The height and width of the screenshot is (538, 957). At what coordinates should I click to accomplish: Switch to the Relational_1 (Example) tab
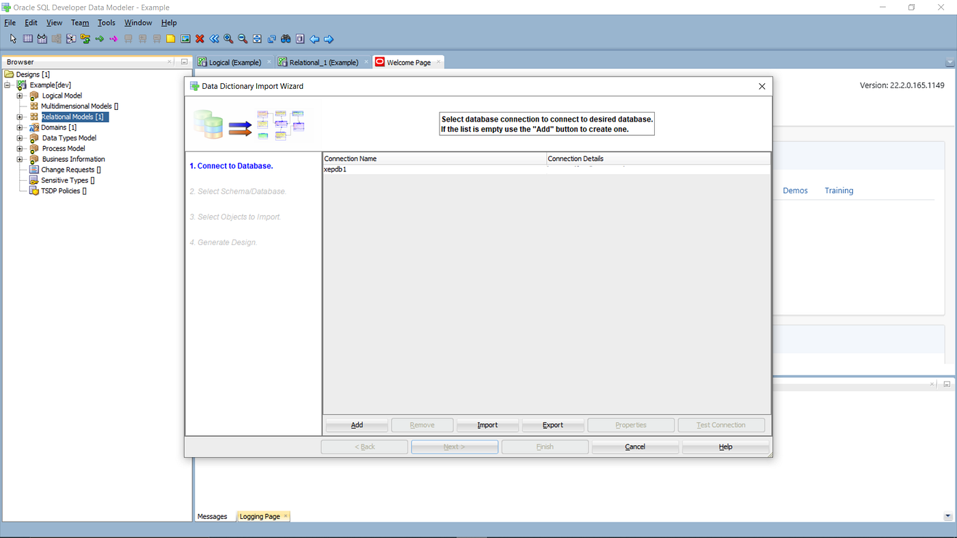pos(323,62)
